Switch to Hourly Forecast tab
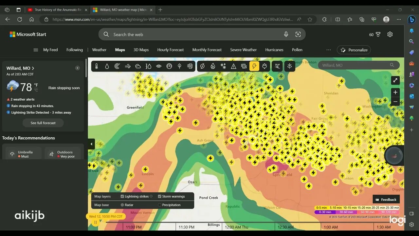This screenshot has width=419, height=236. [x=171, y=50]
